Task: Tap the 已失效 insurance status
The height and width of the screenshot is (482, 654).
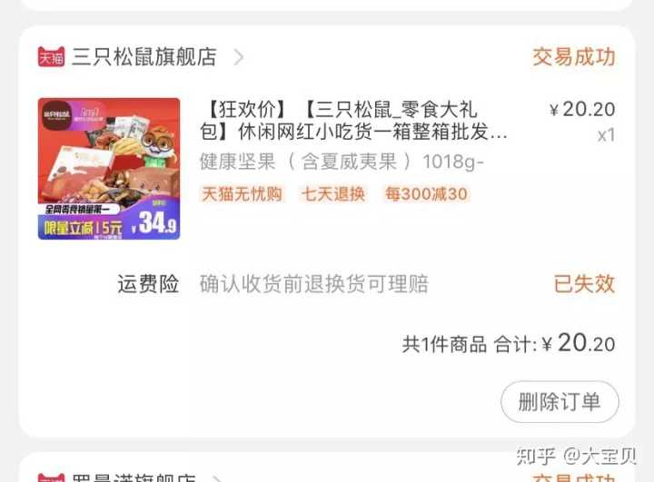Action: [x=584, y=284]
